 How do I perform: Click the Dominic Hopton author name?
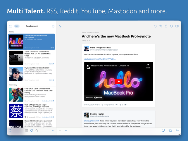[97, 114]
